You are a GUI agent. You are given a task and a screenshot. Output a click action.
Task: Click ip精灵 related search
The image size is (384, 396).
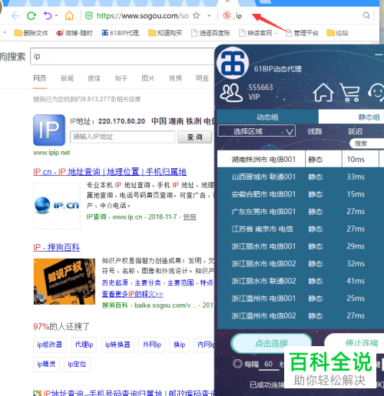[46, 364]
